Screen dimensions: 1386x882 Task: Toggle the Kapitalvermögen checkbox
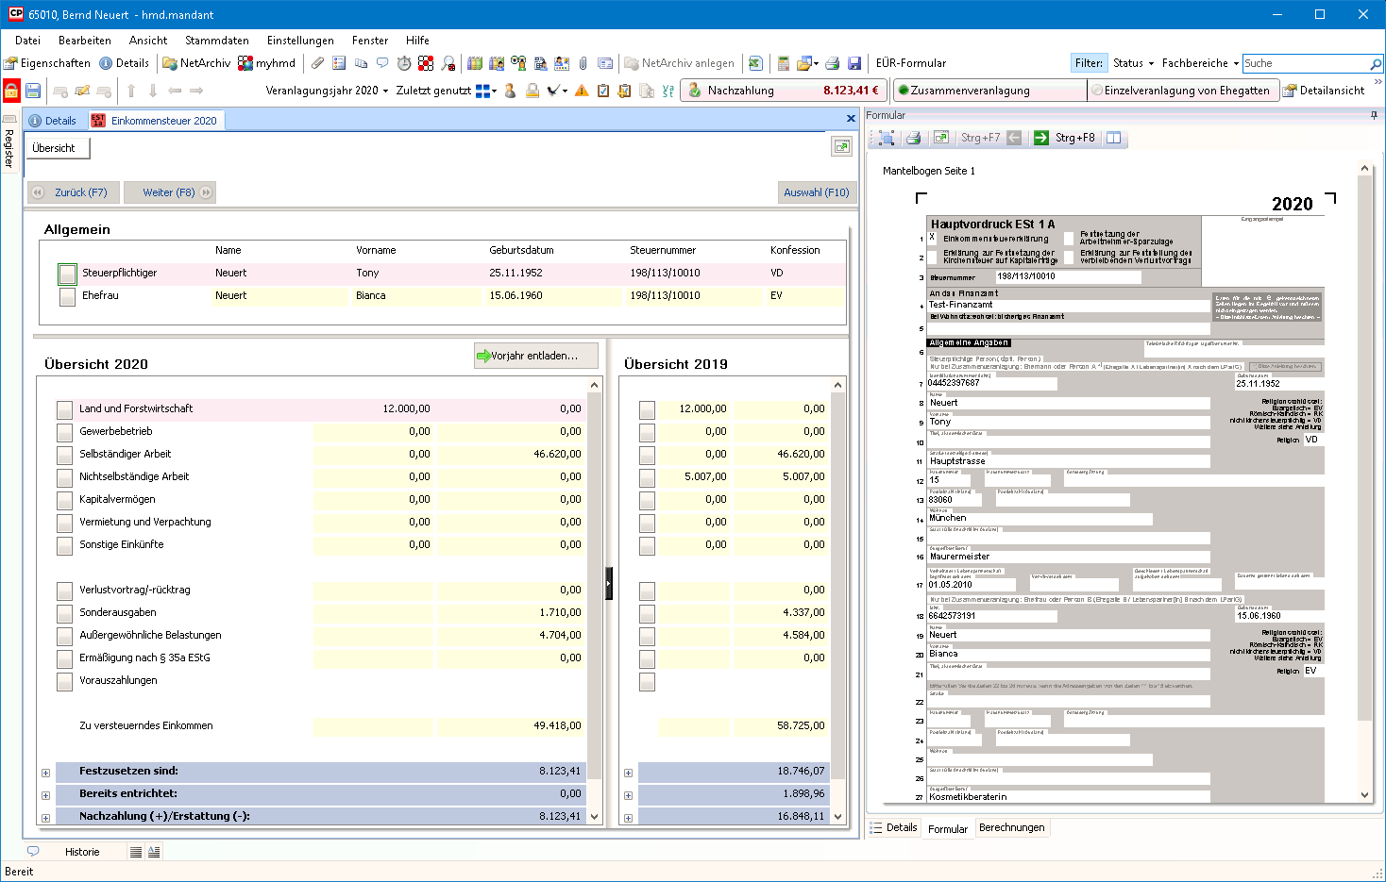click(x=64, y=500)
